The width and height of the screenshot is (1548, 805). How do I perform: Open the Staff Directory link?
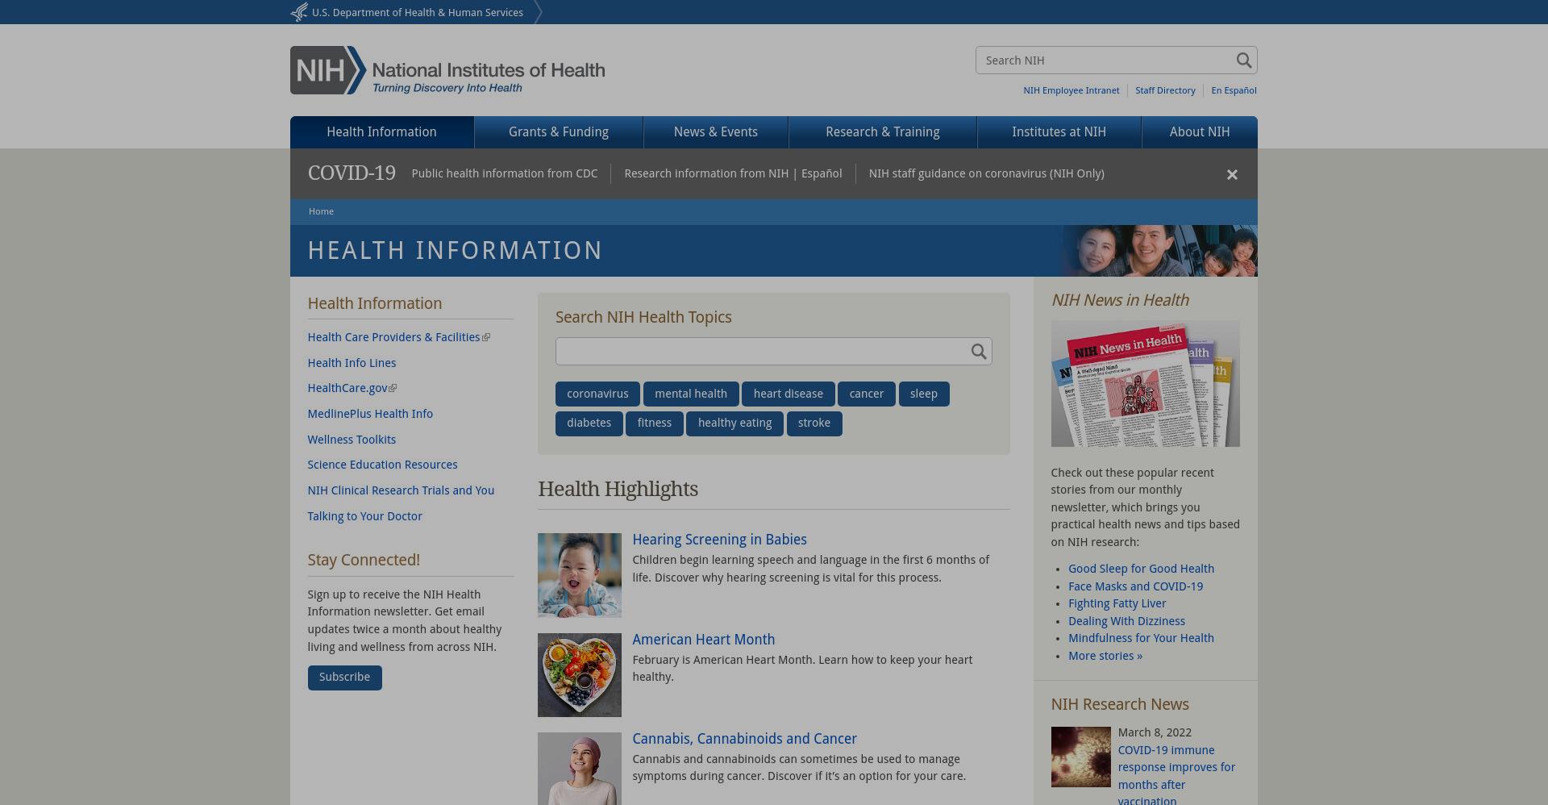(x=1165, y=90)
